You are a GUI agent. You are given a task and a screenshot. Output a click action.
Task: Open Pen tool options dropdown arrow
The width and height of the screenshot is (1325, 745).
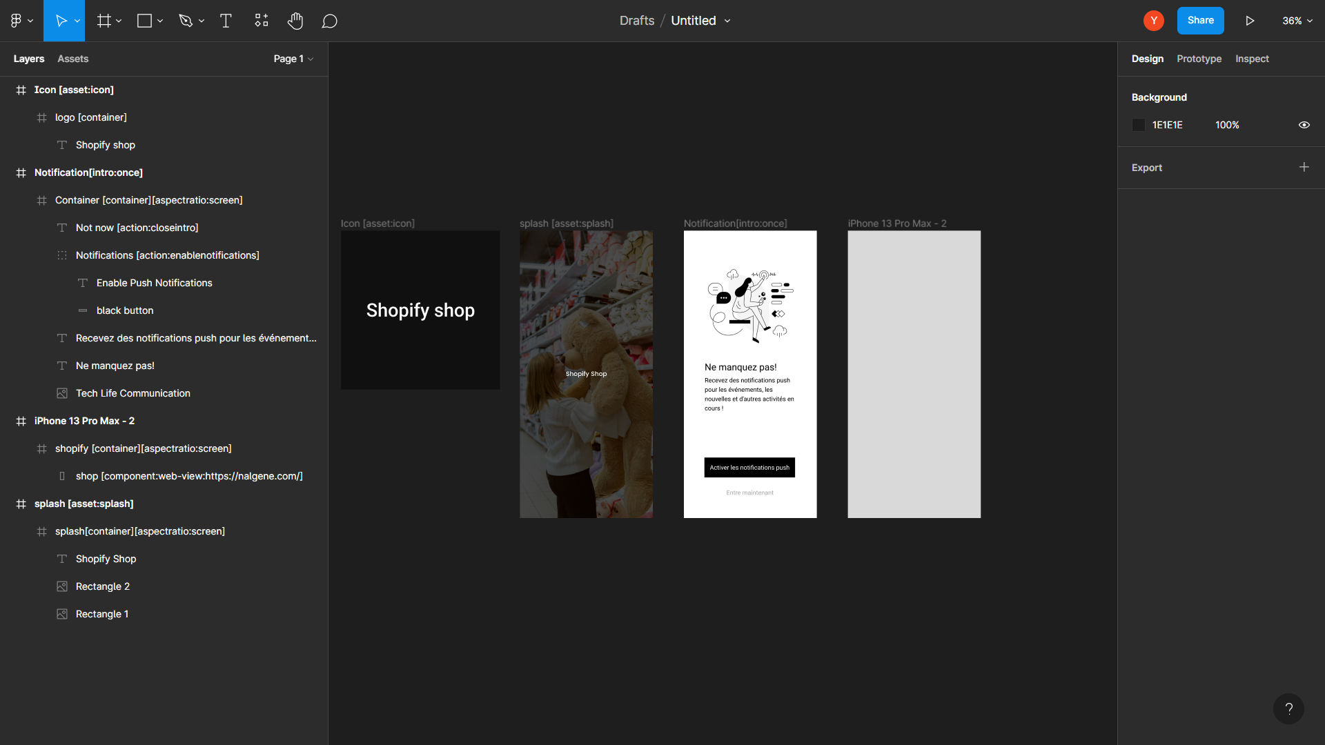pyautogui.click(x=202, y=21)
